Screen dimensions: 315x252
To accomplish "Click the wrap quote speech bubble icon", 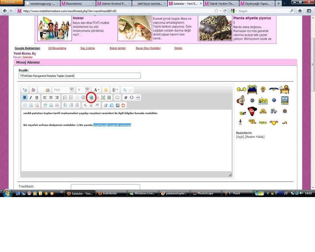I will (x=117, y=97).
